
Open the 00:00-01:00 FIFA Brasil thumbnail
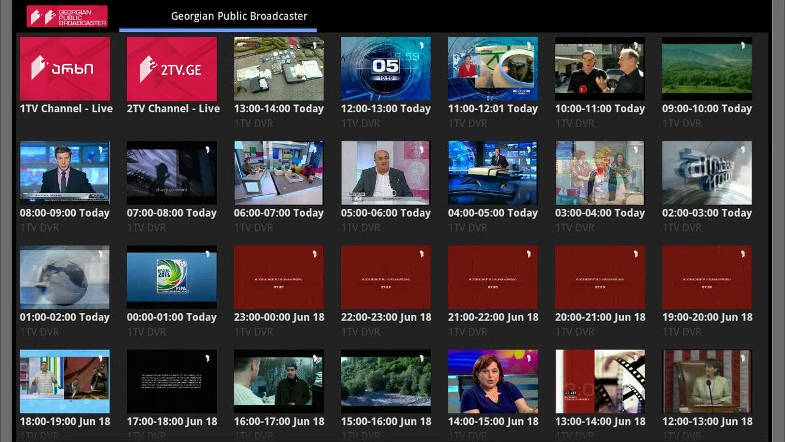172,277
